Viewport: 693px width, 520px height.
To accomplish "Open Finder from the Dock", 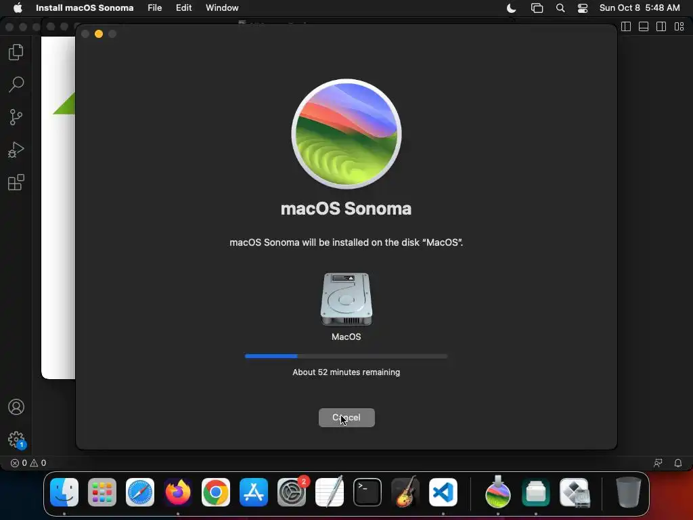I will pyautogui.click(x=64, y=492).
